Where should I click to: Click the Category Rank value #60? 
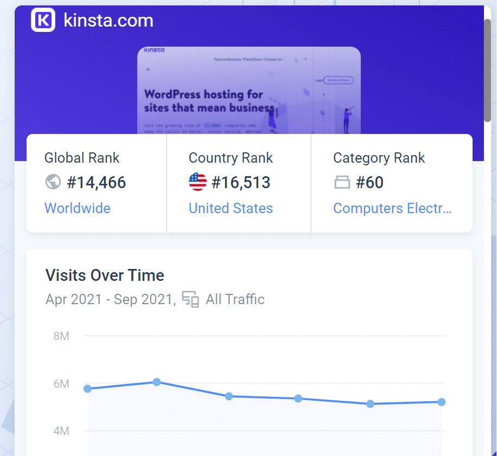[x=371, y=182]
